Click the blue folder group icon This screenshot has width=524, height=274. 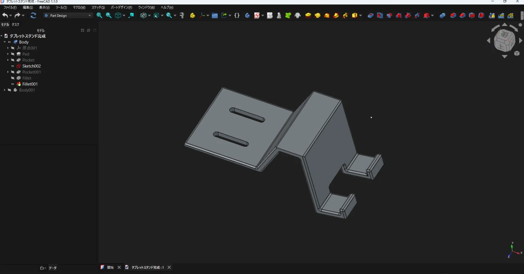tap(215, 16)
